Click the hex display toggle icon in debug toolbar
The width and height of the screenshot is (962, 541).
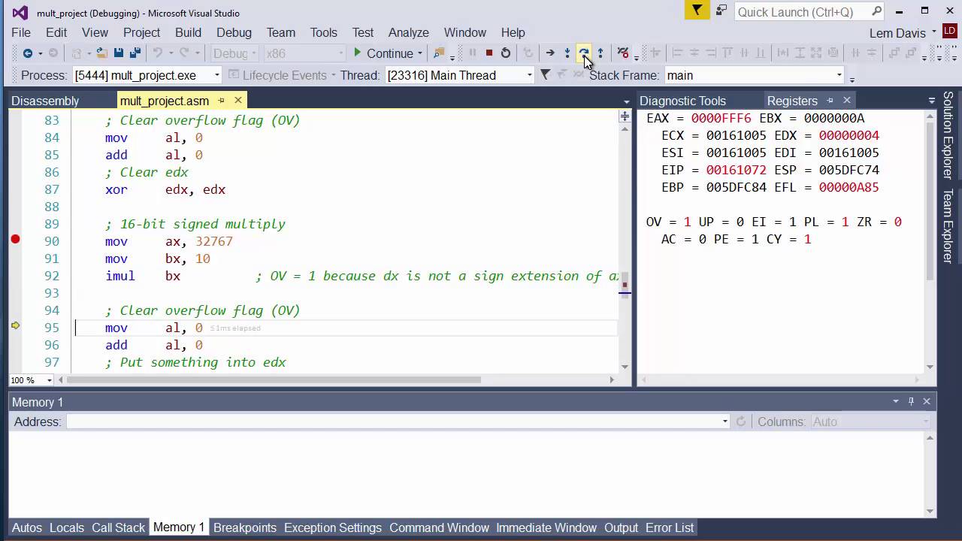click(x=623, y=53)
